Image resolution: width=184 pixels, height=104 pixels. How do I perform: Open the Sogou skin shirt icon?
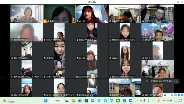[x=179, y=95]
